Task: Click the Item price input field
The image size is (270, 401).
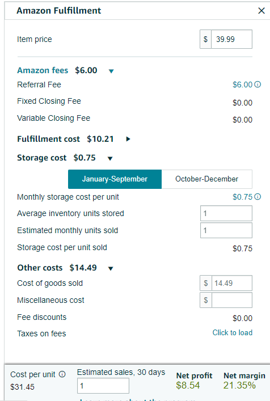Action: pos(231,39)
